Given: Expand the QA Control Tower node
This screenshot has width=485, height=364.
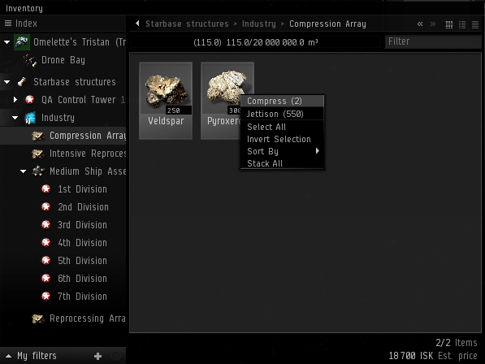Looking at the screenshot, I should click(15, 100).
